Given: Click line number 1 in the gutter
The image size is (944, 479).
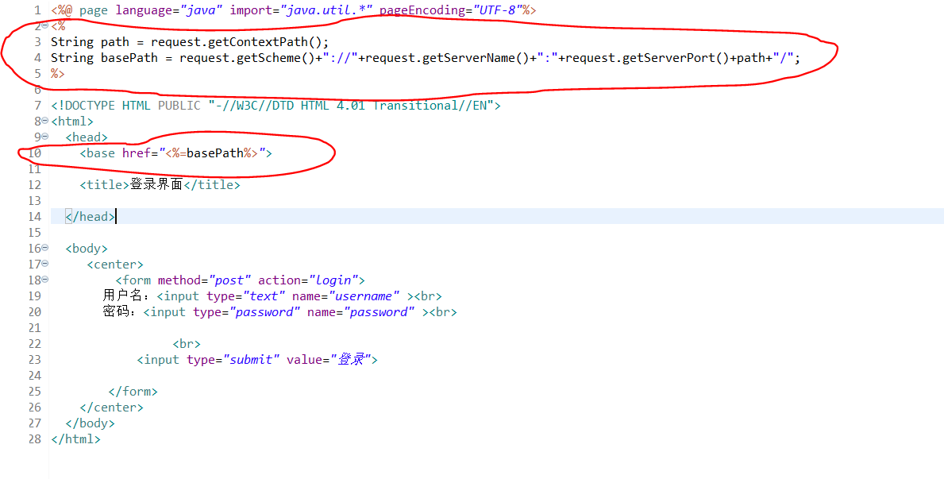Looking at the screenshot, I should 38,10.
